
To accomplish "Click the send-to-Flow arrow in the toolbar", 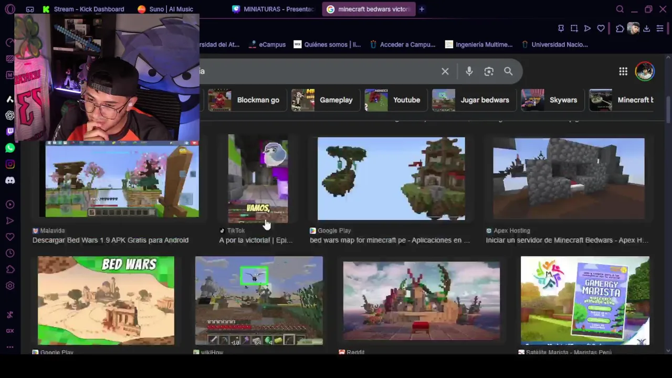I will pyautogui.click(x=587, y=28).
